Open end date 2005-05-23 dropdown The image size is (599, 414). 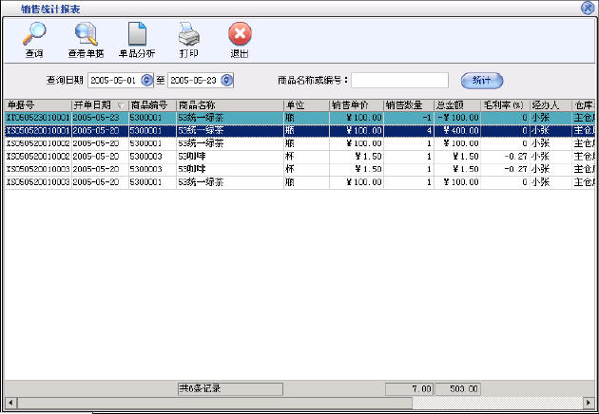click(227, 80)
